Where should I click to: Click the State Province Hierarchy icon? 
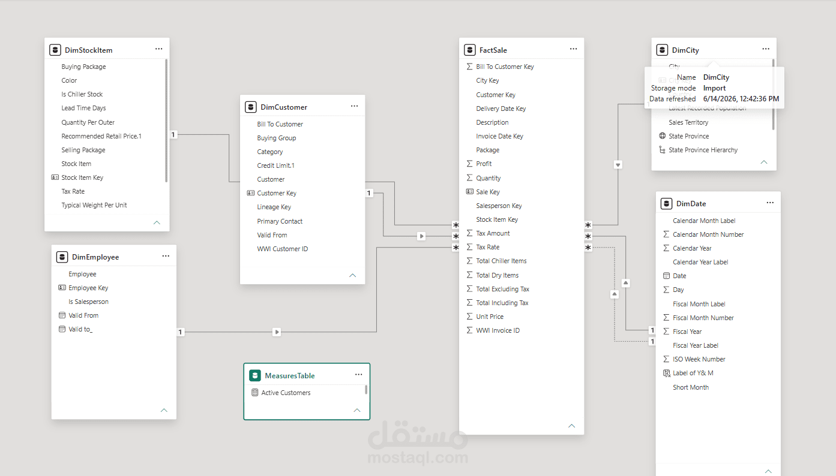[x=663, y=150]
